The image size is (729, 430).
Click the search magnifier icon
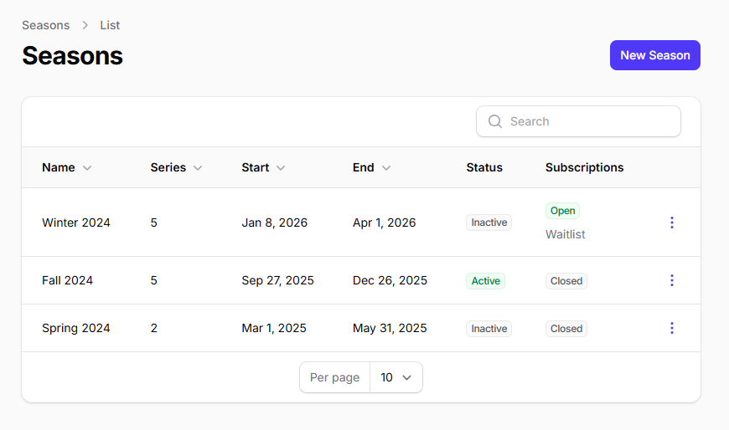click(x=495, y=121)
